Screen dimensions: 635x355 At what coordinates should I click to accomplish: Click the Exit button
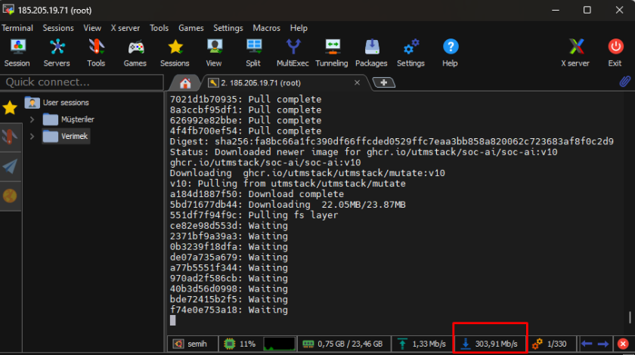click(x=615, y=52)
